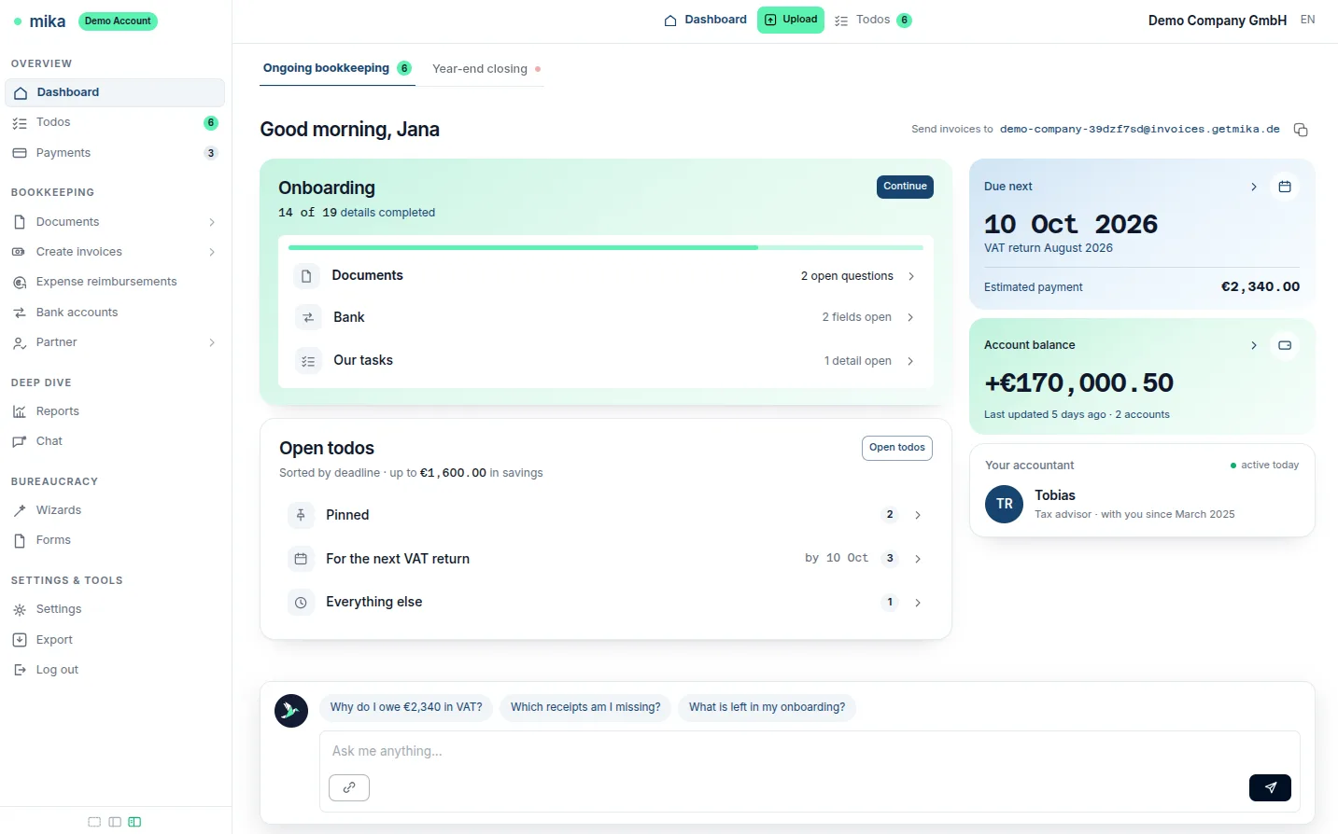This screenshot has height=834, width=1338.
Task: Open Export in the sidebar
Action: 115,640
